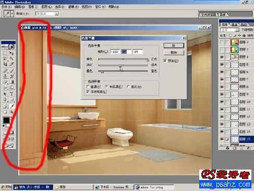Click the OK button in Color Balance dialog
This screenshot has width=254, height=191.
(174, 45)
